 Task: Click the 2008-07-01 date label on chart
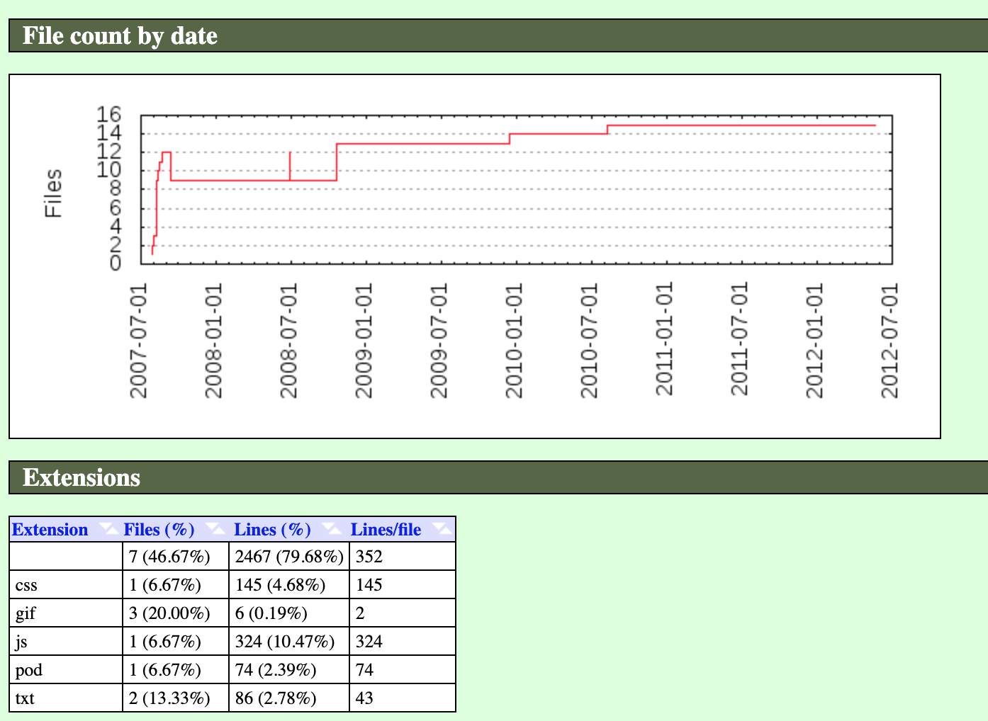coord(288,340)
